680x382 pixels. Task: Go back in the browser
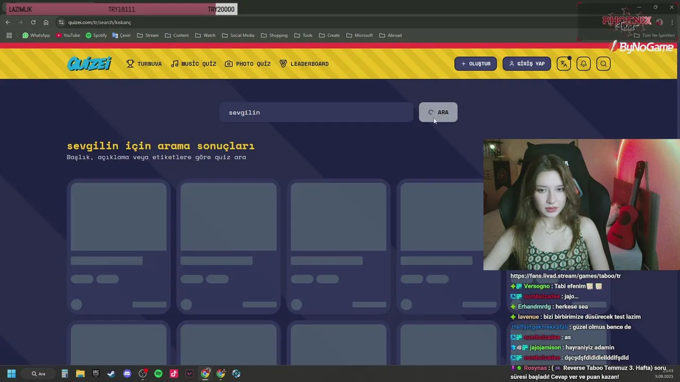[x=7, y=22]
